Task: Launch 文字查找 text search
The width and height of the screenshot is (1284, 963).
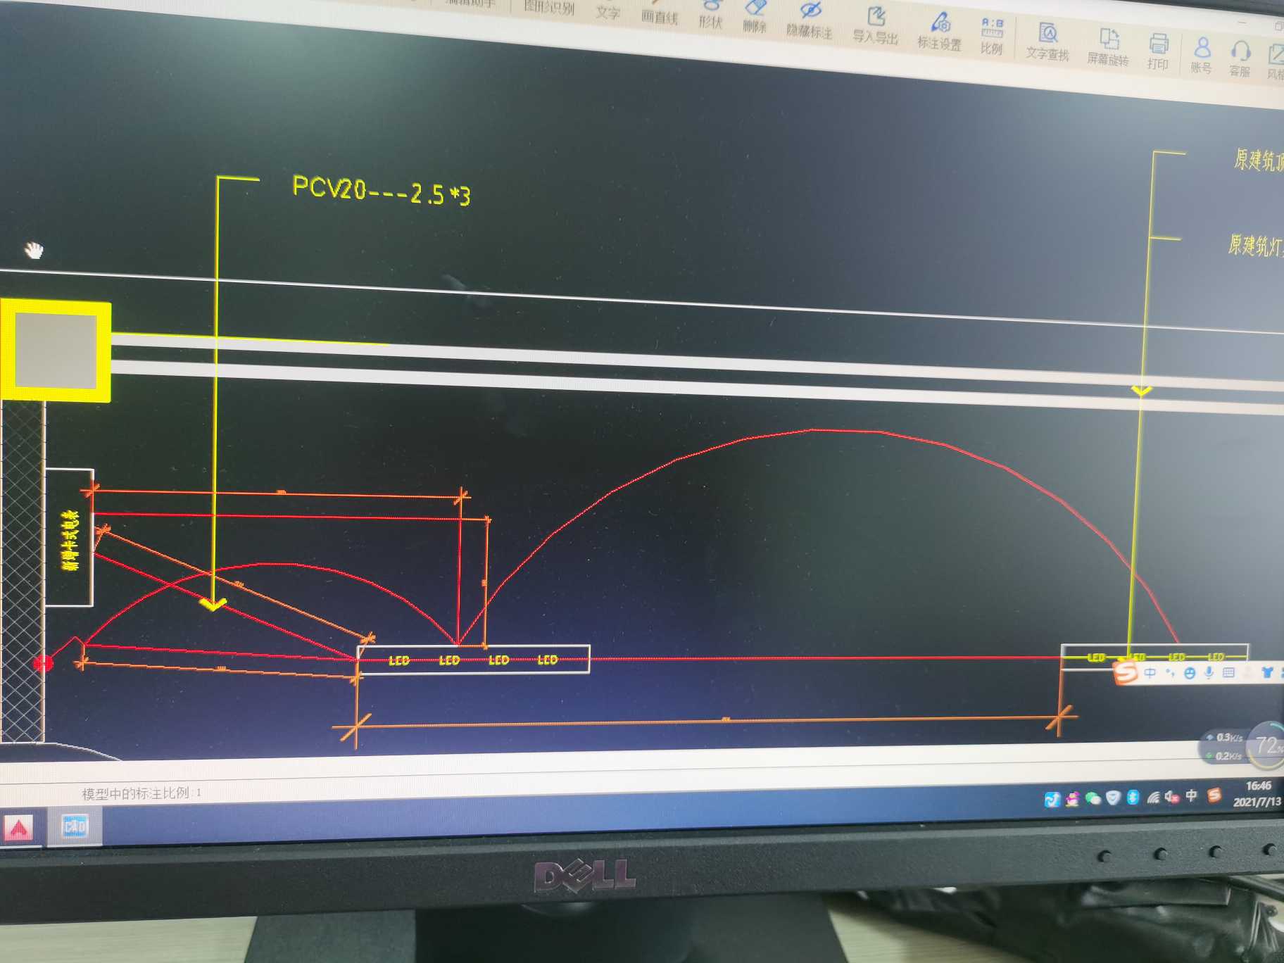Action: [1047, 42]
